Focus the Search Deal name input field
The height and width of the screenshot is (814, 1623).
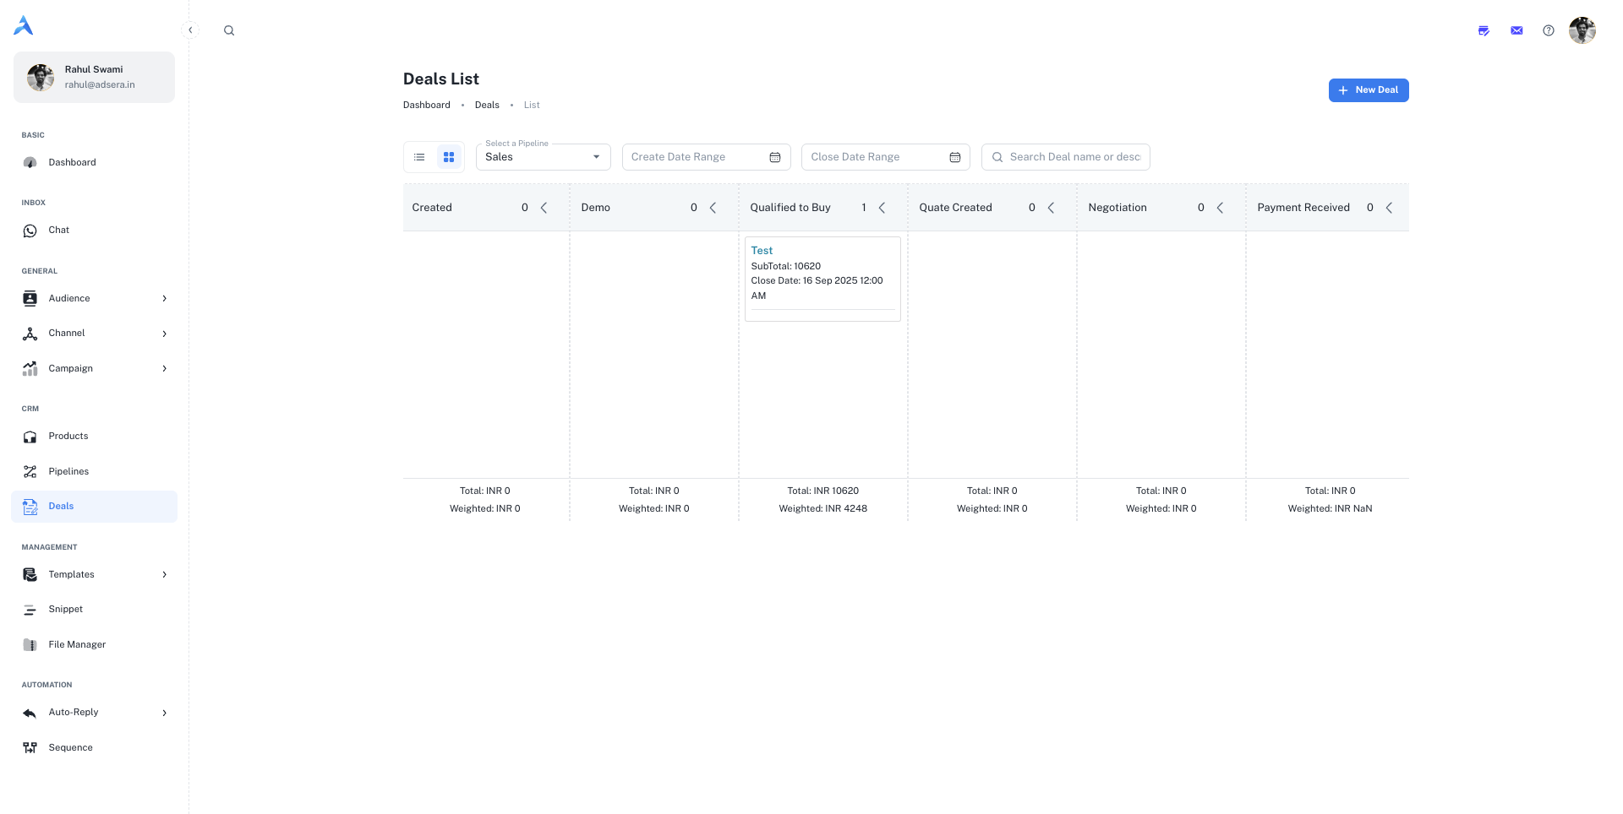1074,157
